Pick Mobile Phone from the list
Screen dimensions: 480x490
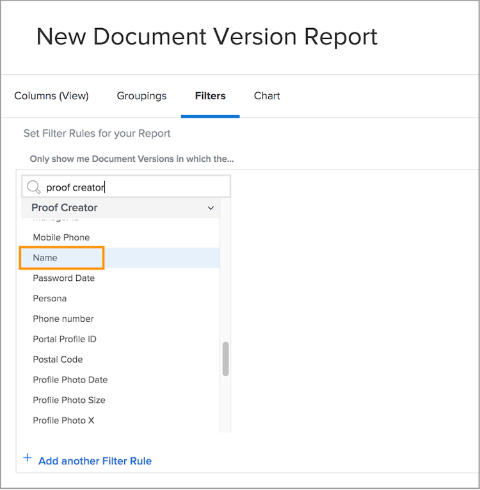pos(120,237)
